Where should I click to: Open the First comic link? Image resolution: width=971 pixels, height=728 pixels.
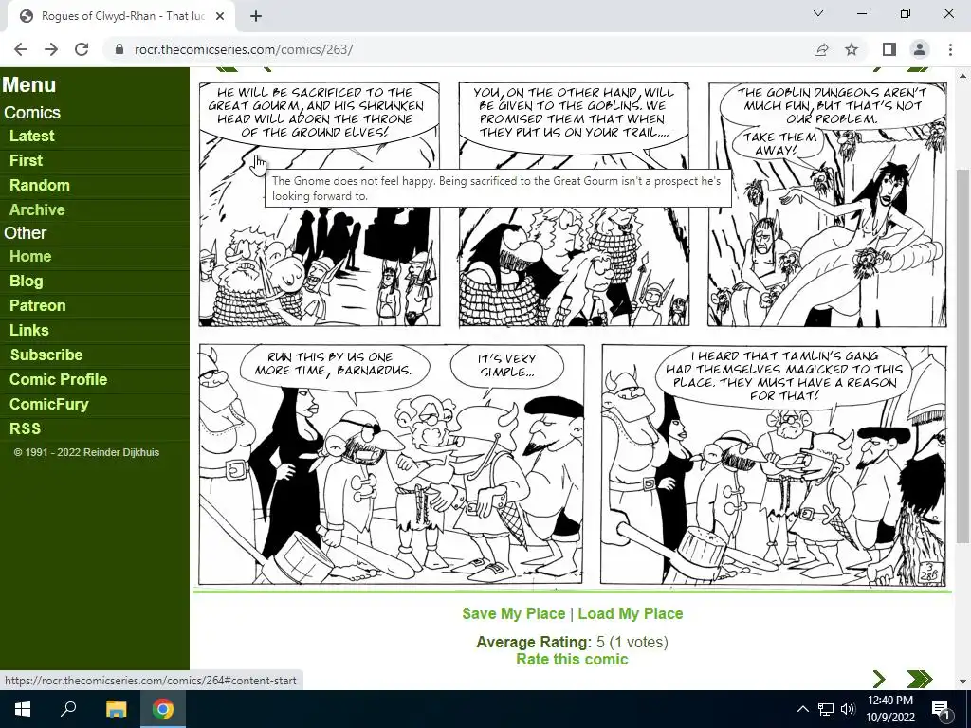[26, 161]
